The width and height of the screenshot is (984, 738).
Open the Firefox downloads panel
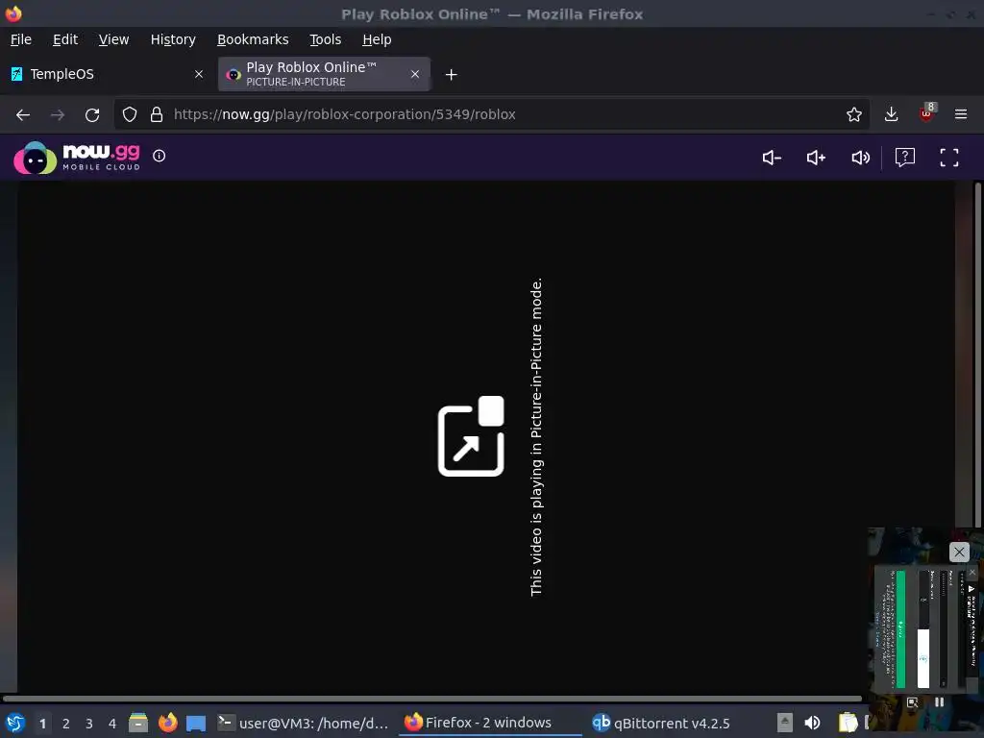point(891,114)
